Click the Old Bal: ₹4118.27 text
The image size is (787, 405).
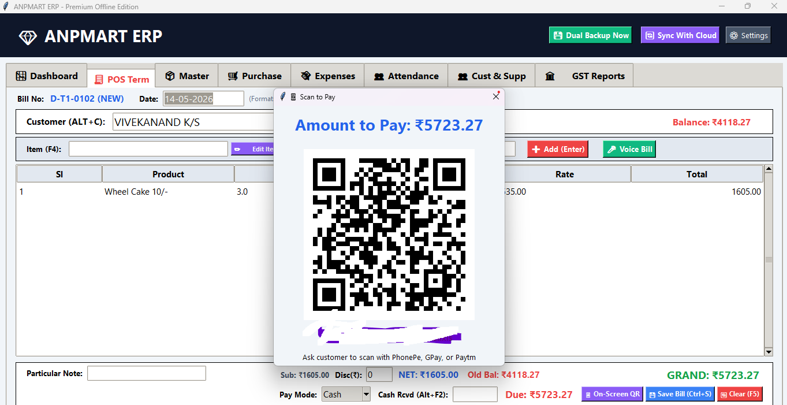503,375
